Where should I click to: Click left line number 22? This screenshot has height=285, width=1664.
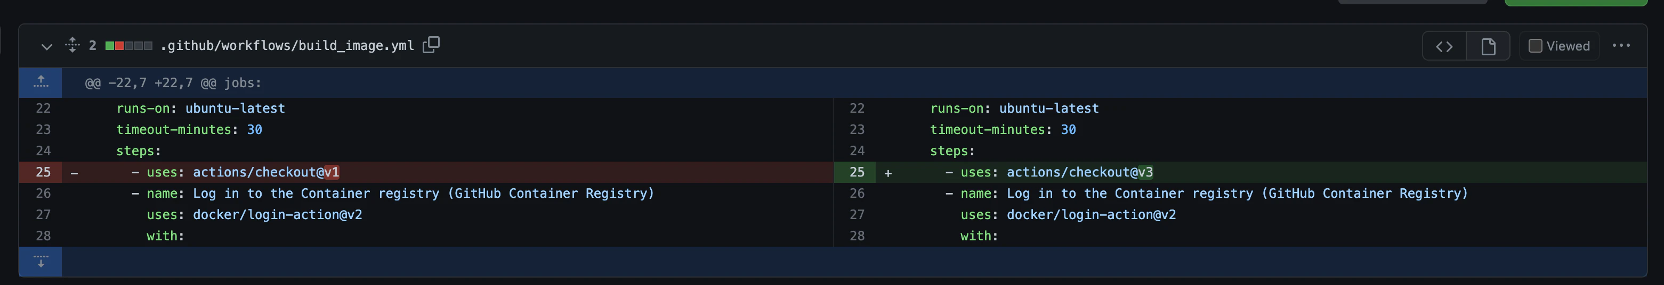pos(43,108)
